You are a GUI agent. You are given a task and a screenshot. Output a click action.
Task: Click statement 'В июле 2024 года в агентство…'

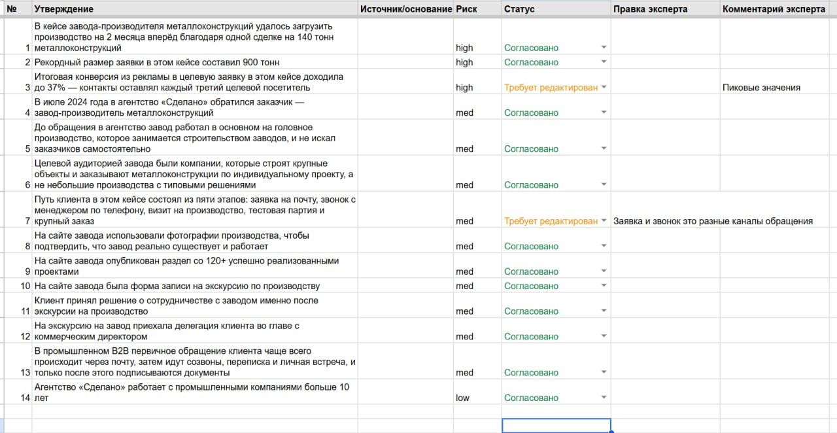195,107
